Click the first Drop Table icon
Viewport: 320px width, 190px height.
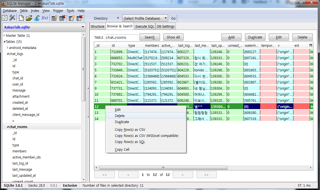(x=62, y=18)
